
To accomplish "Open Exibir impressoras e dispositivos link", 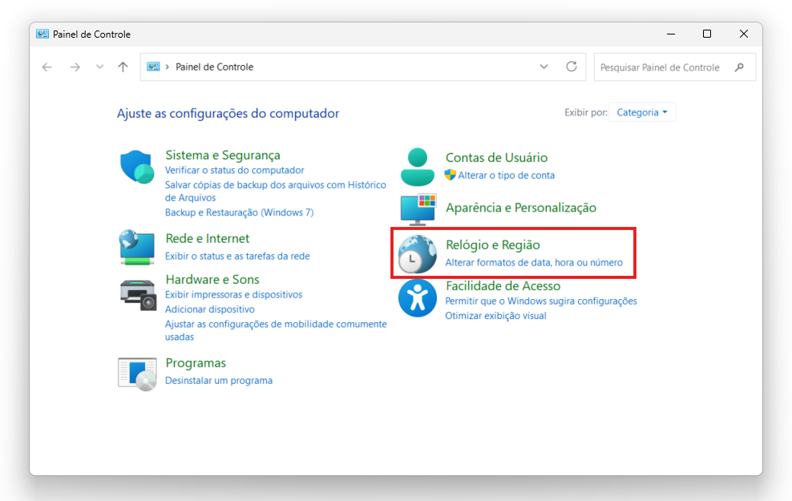I will (x=233, y=295).
